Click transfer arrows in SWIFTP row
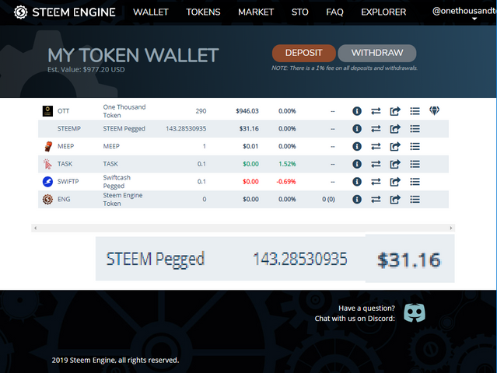The height and width of the screenshot is (373, 497). pos(376,182)
